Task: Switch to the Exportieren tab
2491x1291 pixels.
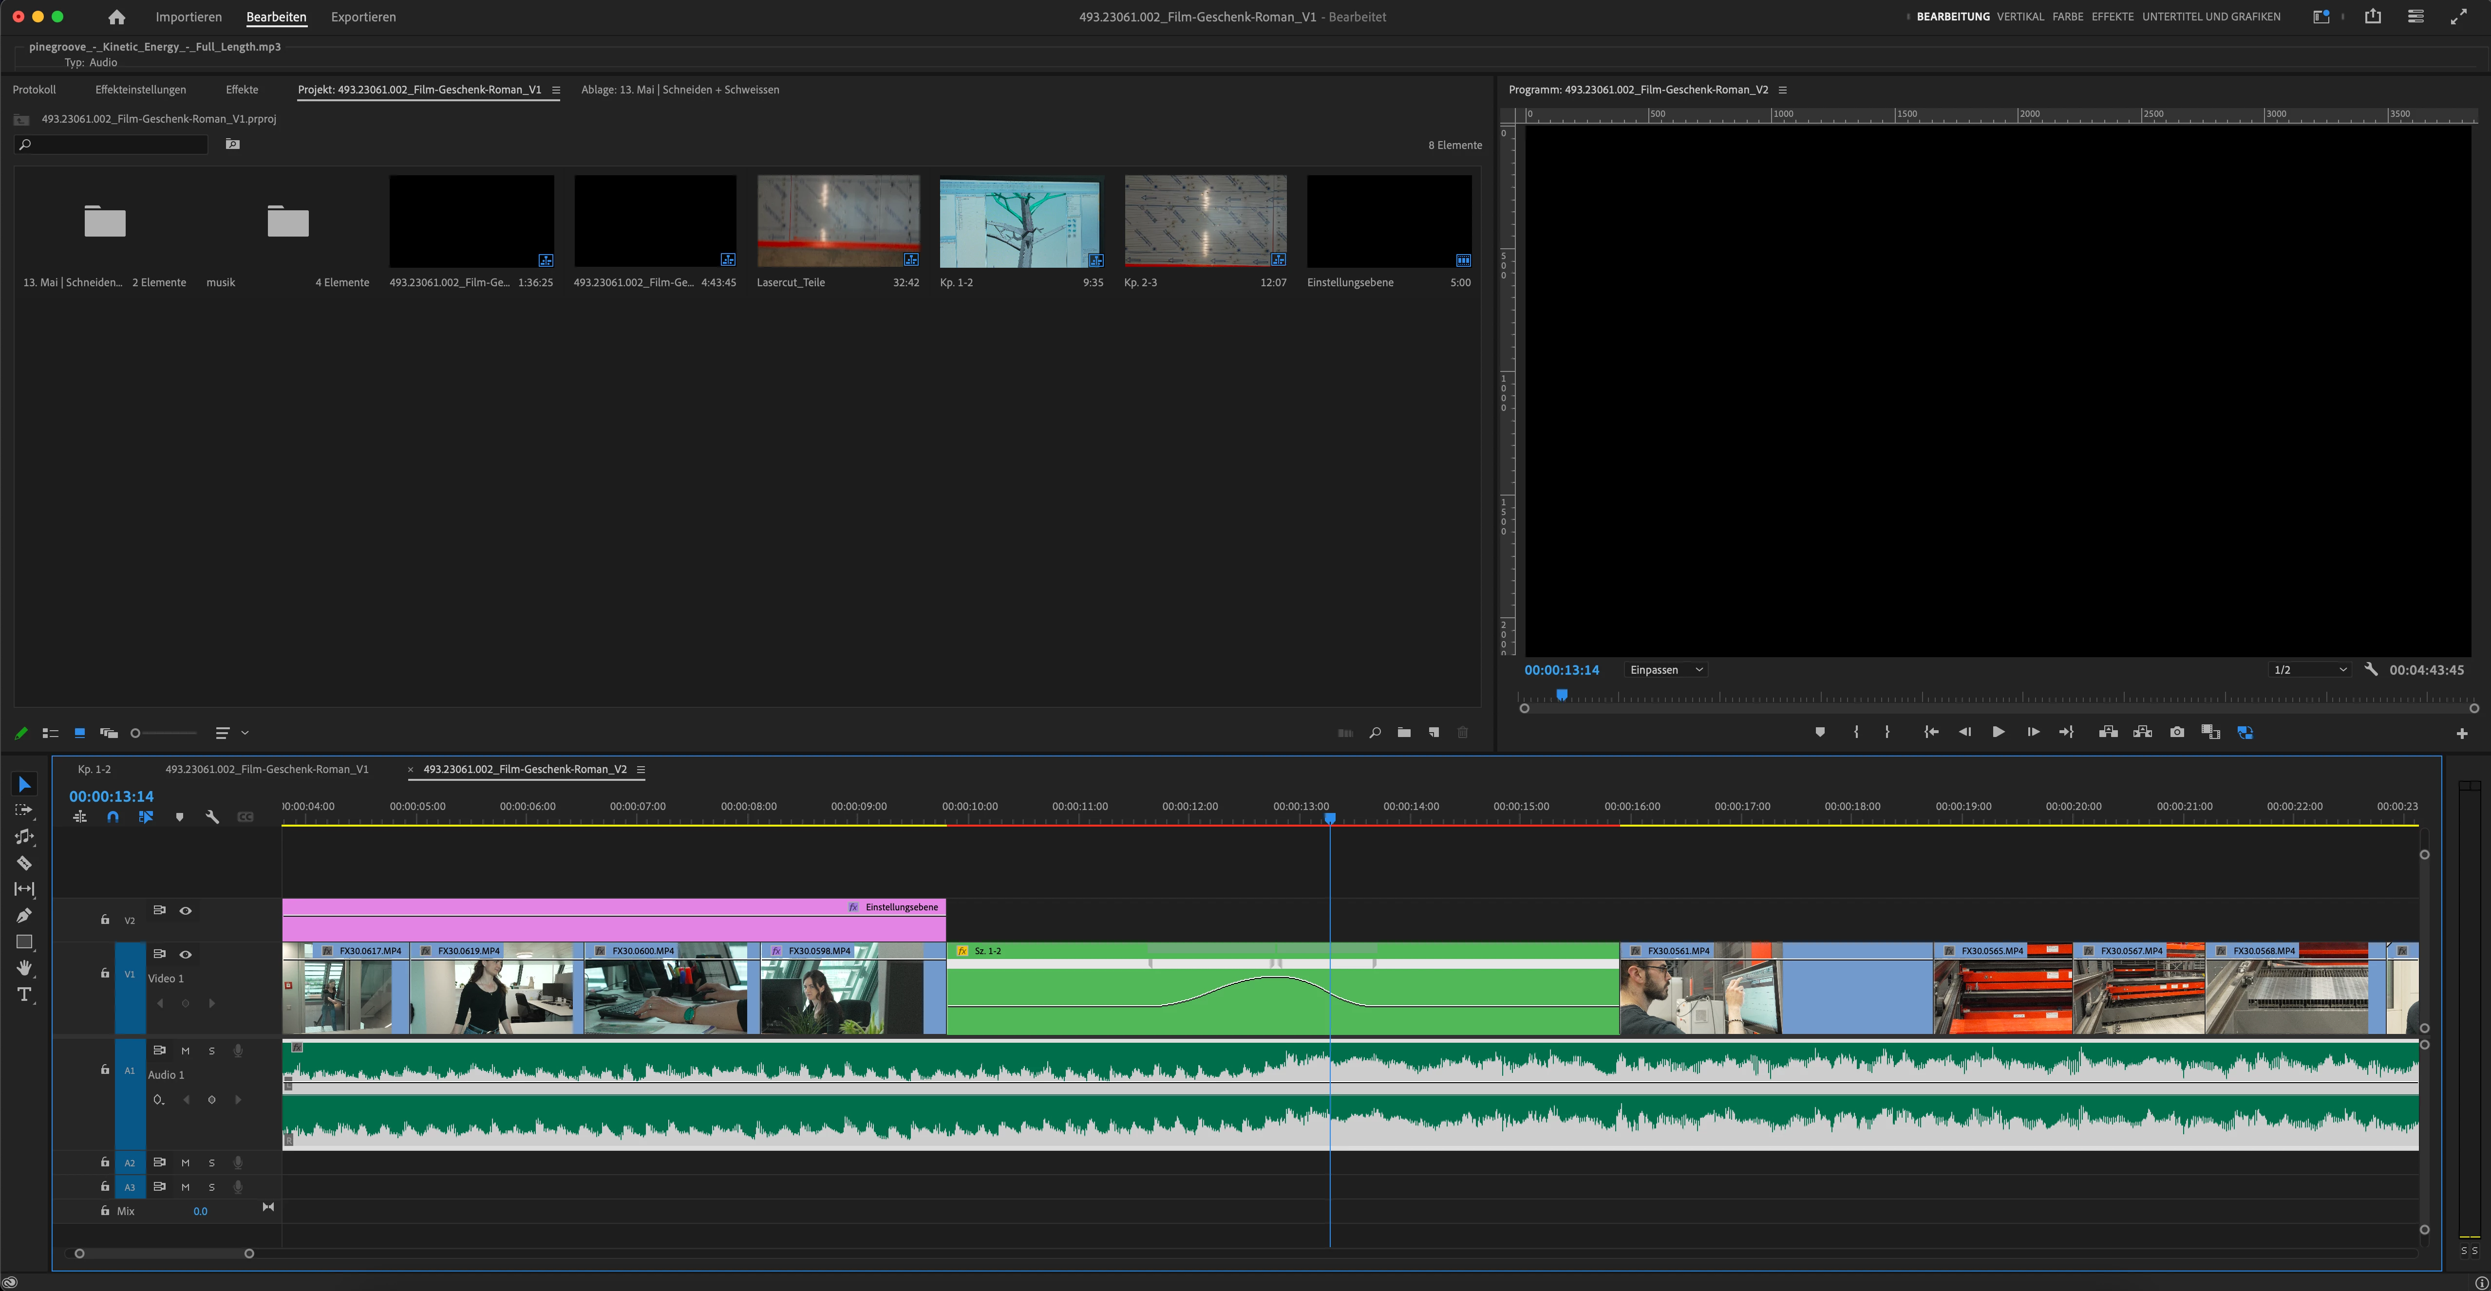Action: coord(362,17)
